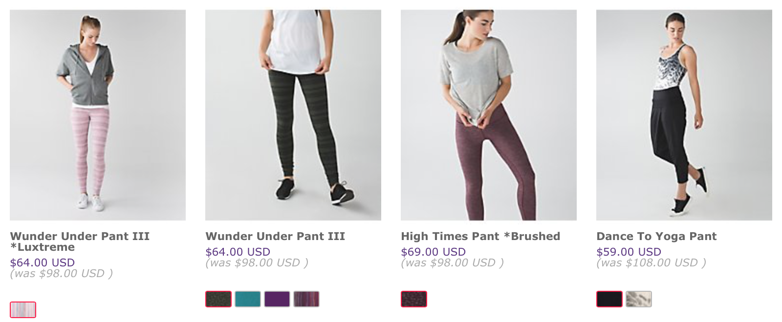Pick the purple striped color swatch
The height and width of the screenshot is (322, 782).
click(x=306, y=299)
